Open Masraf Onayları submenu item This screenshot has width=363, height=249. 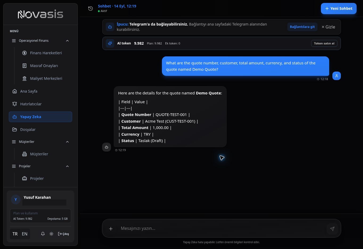pos(44,66)
